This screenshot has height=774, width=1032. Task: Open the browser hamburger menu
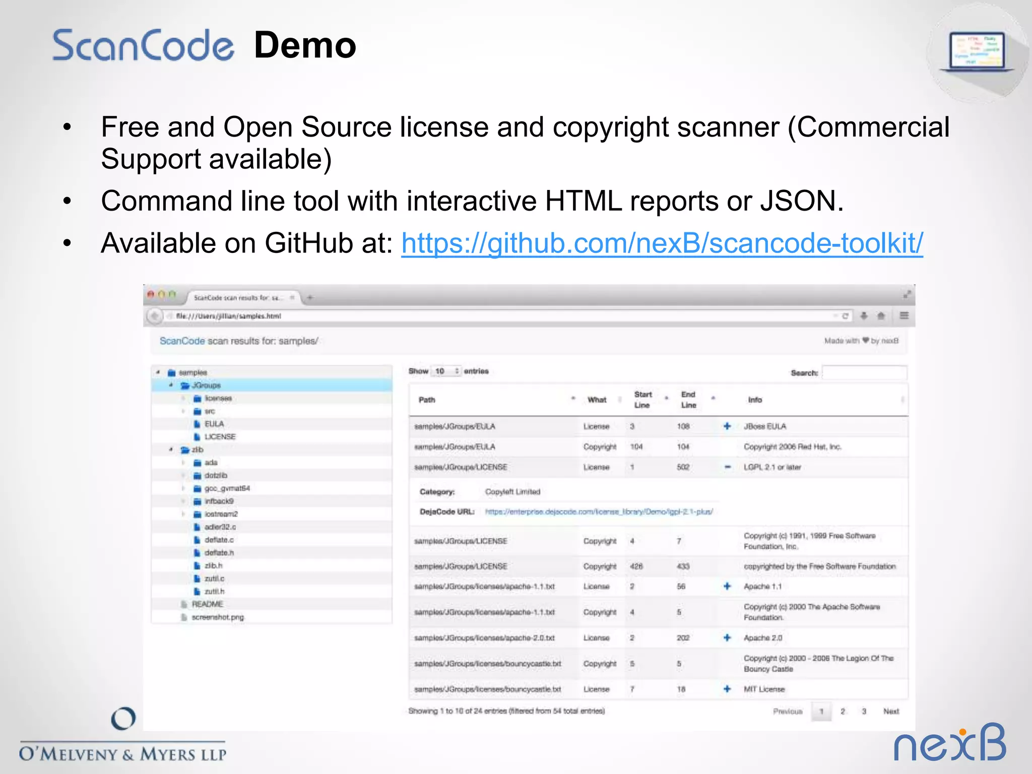point(904,315)
